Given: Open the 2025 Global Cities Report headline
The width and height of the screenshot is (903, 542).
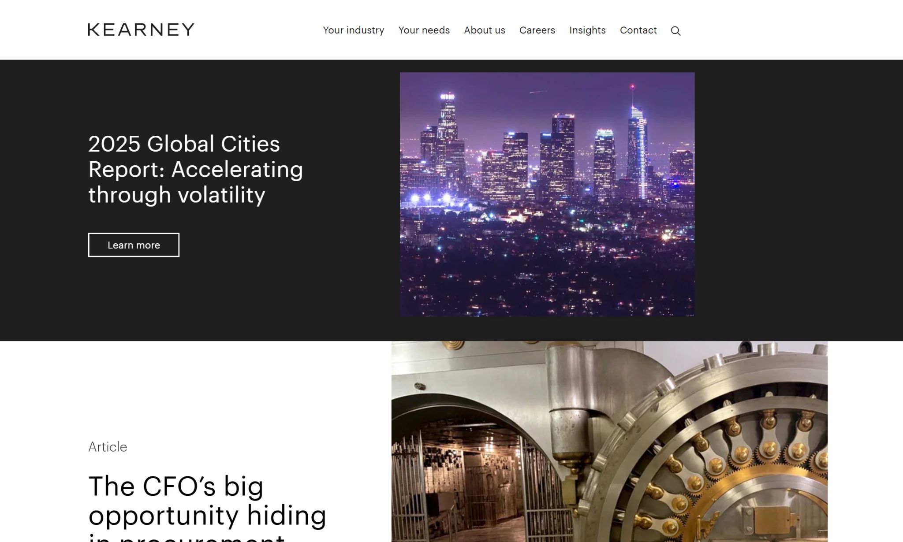Looking at the screenshot, I should (196, 169).
